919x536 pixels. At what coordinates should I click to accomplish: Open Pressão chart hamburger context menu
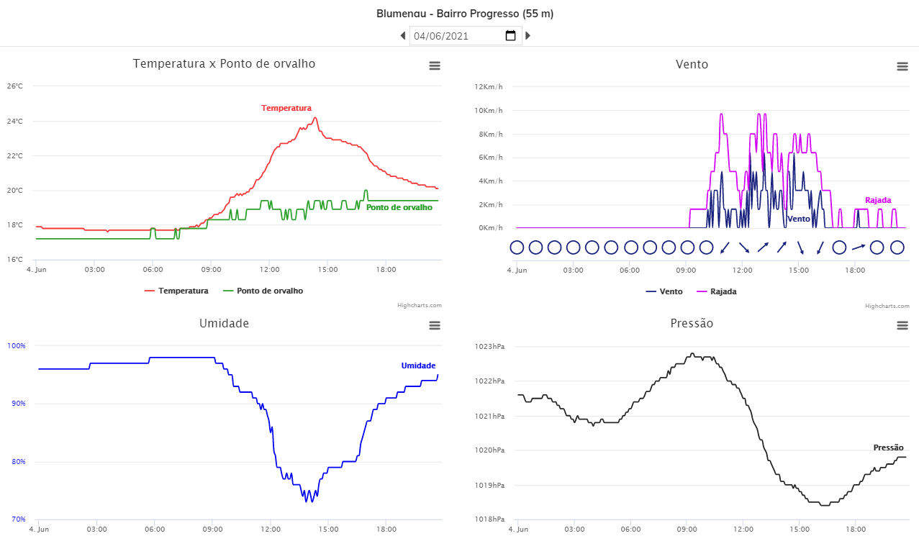click(x=902, y=325)
